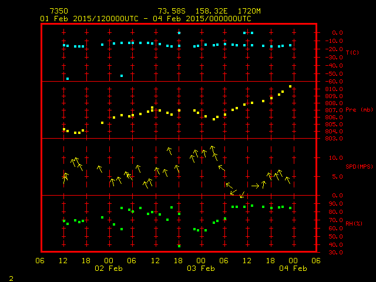Screen dimensions: 376x282
Task: Click the 04 Feb date label
Action: click(x=293, y=268)
